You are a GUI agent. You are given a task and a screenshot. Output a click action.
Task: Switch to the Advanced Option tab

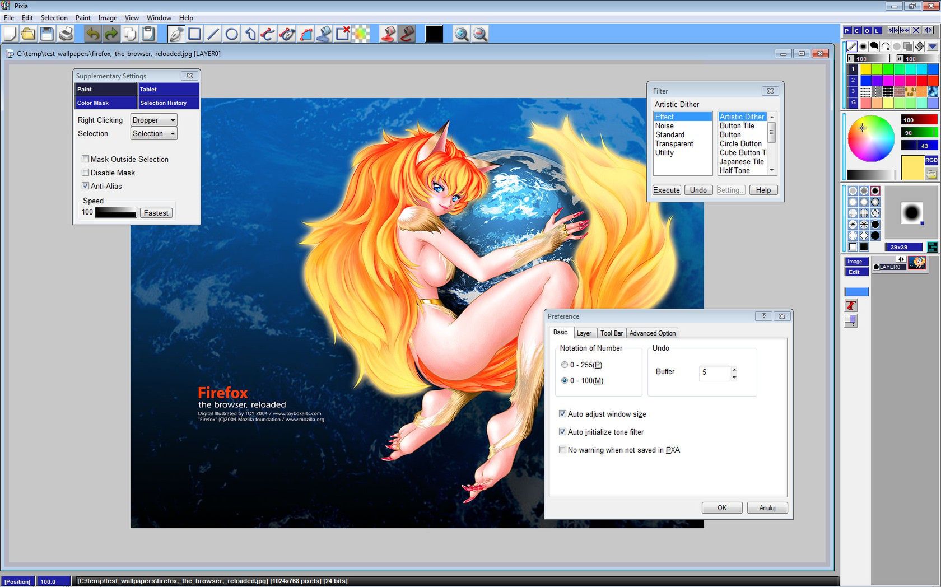[x=653, y=333]
